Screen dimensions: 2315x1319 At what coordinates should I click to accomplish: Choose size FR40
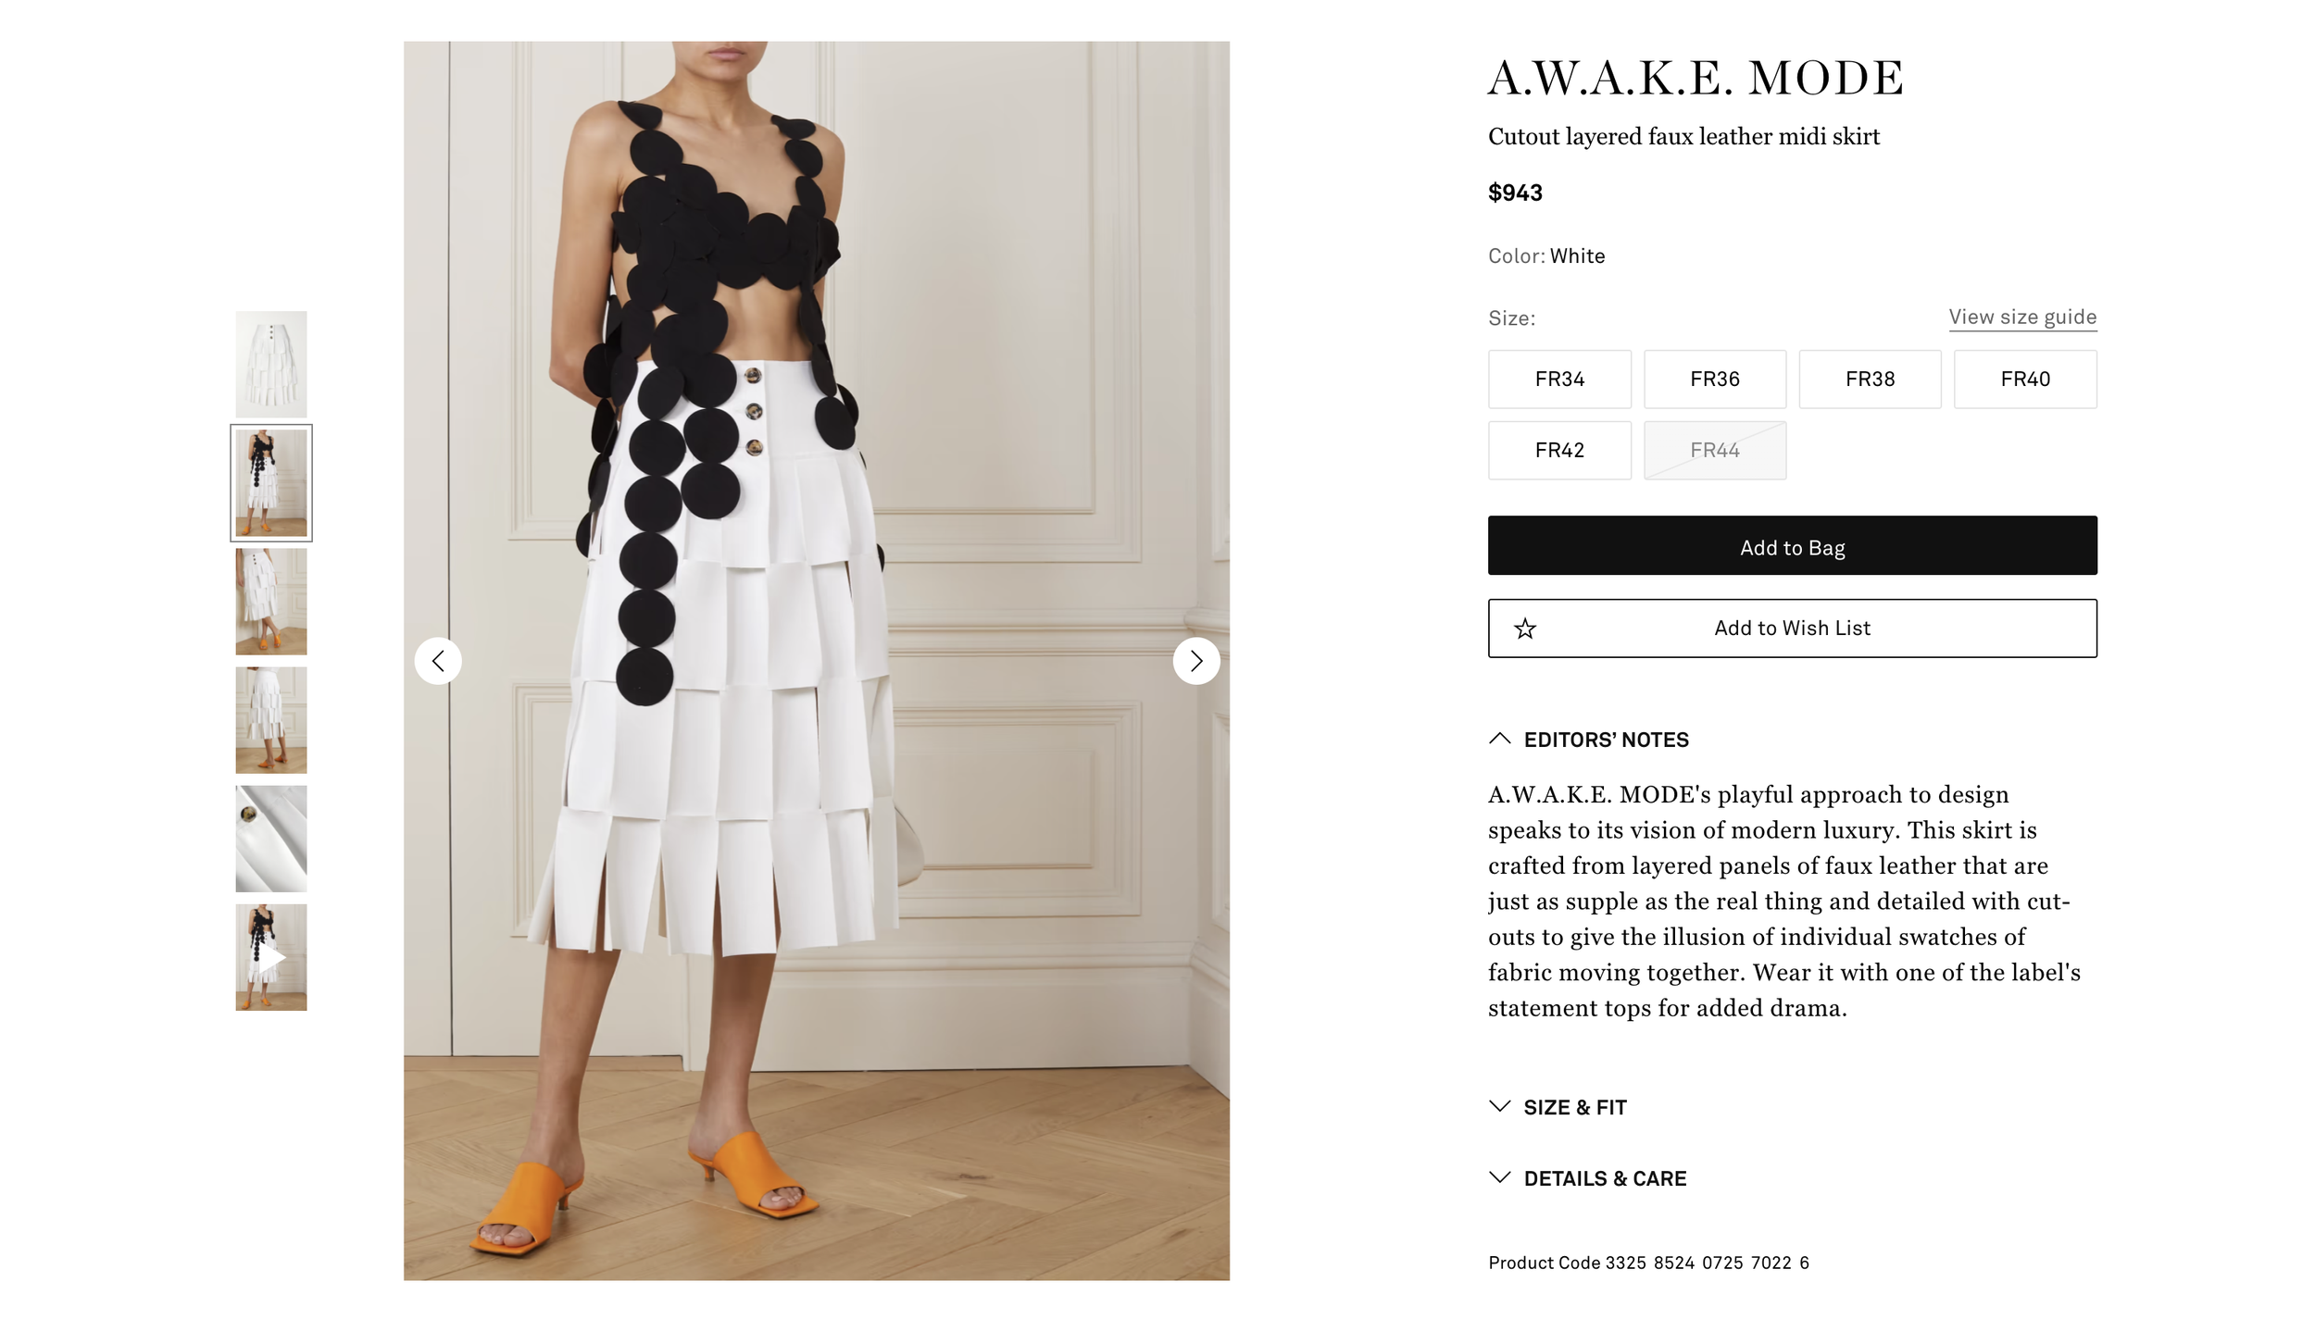[x=2025, y=380]
